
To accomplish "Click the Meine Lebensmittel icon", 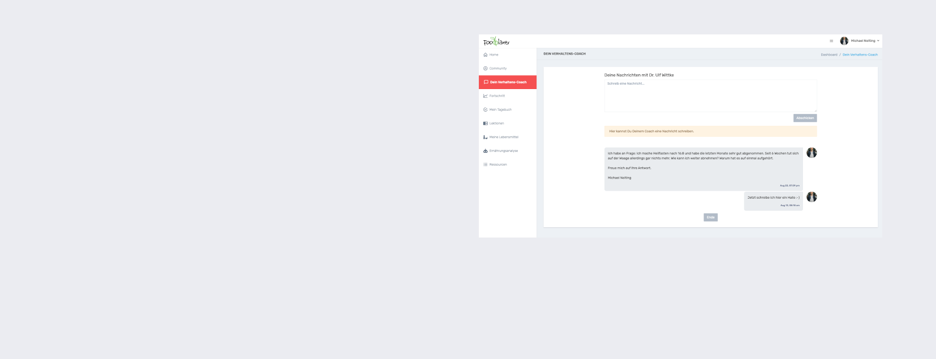I will (x=485, y=137).
